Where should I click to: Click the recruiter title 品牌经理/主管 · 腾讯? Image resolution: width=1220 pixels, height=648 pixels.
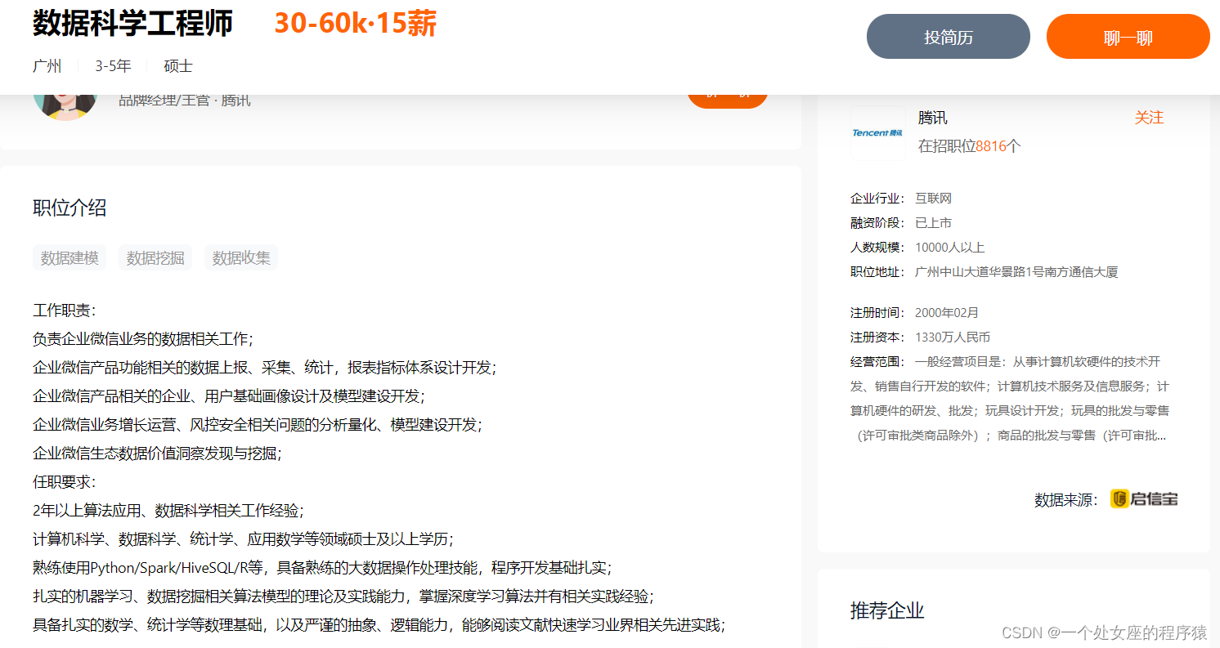point(185,101)
